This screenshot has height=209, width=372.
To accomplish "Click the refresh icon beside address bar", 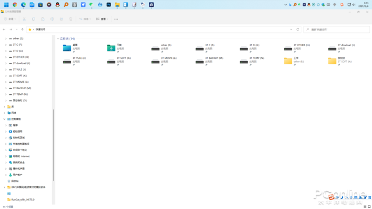I will pos(298,29).
